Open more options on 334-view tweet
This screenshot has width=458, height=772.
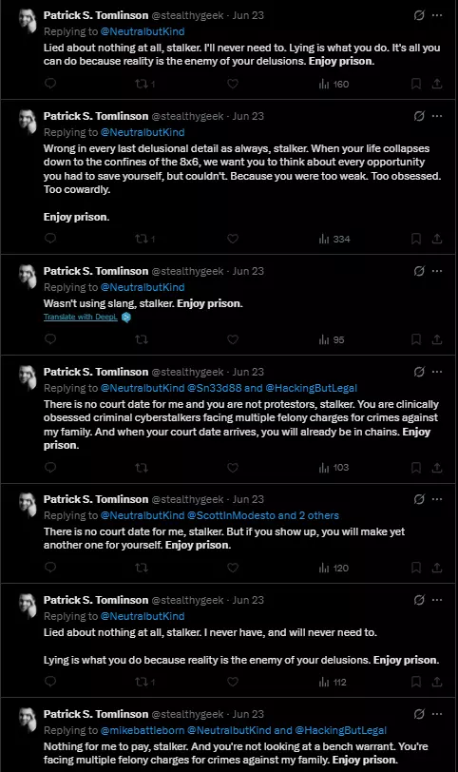[437, 116]
